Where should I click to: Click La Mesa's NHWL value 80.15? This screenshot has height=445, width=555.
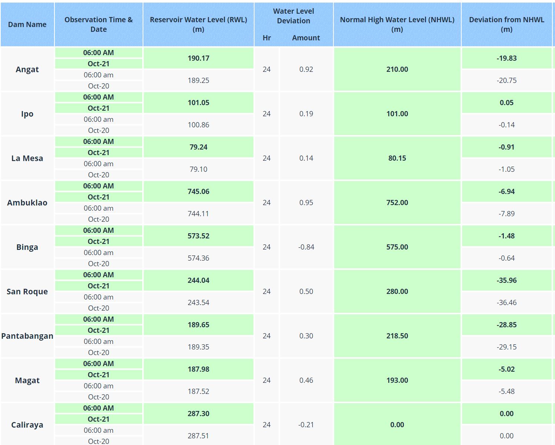[397, 158]
